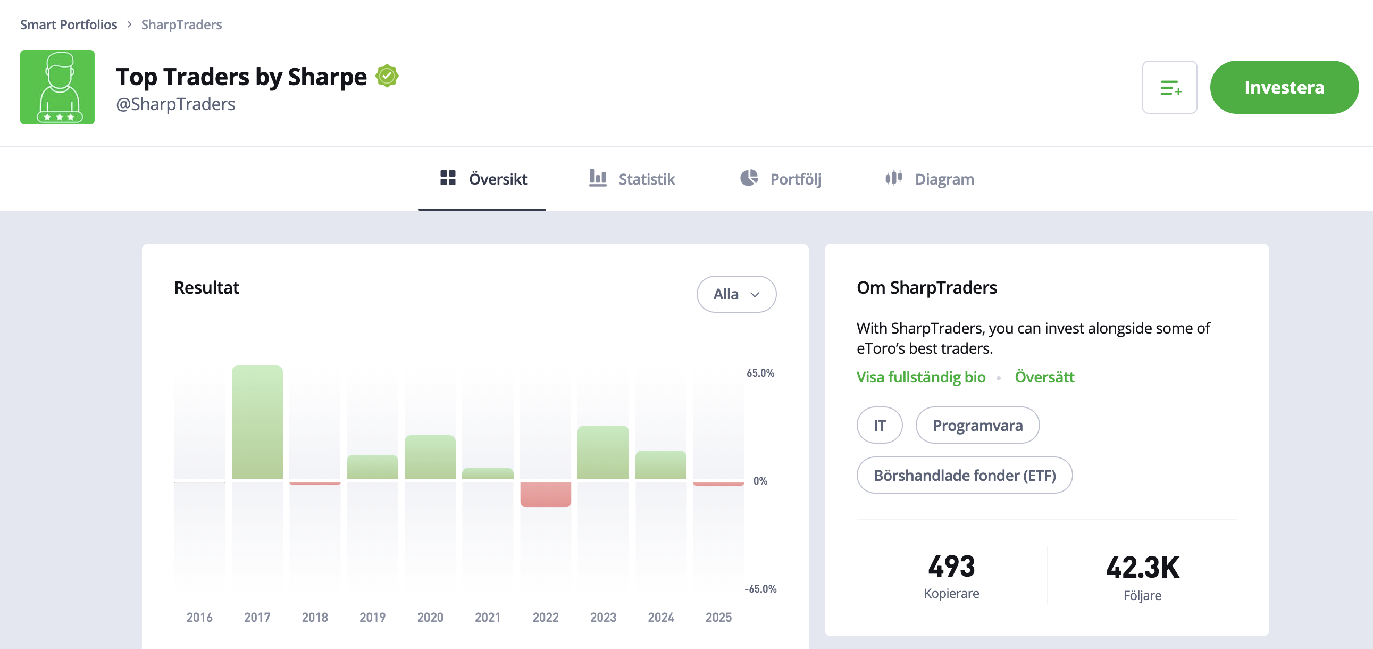Click the 2017 green result bar

point(257,422)
